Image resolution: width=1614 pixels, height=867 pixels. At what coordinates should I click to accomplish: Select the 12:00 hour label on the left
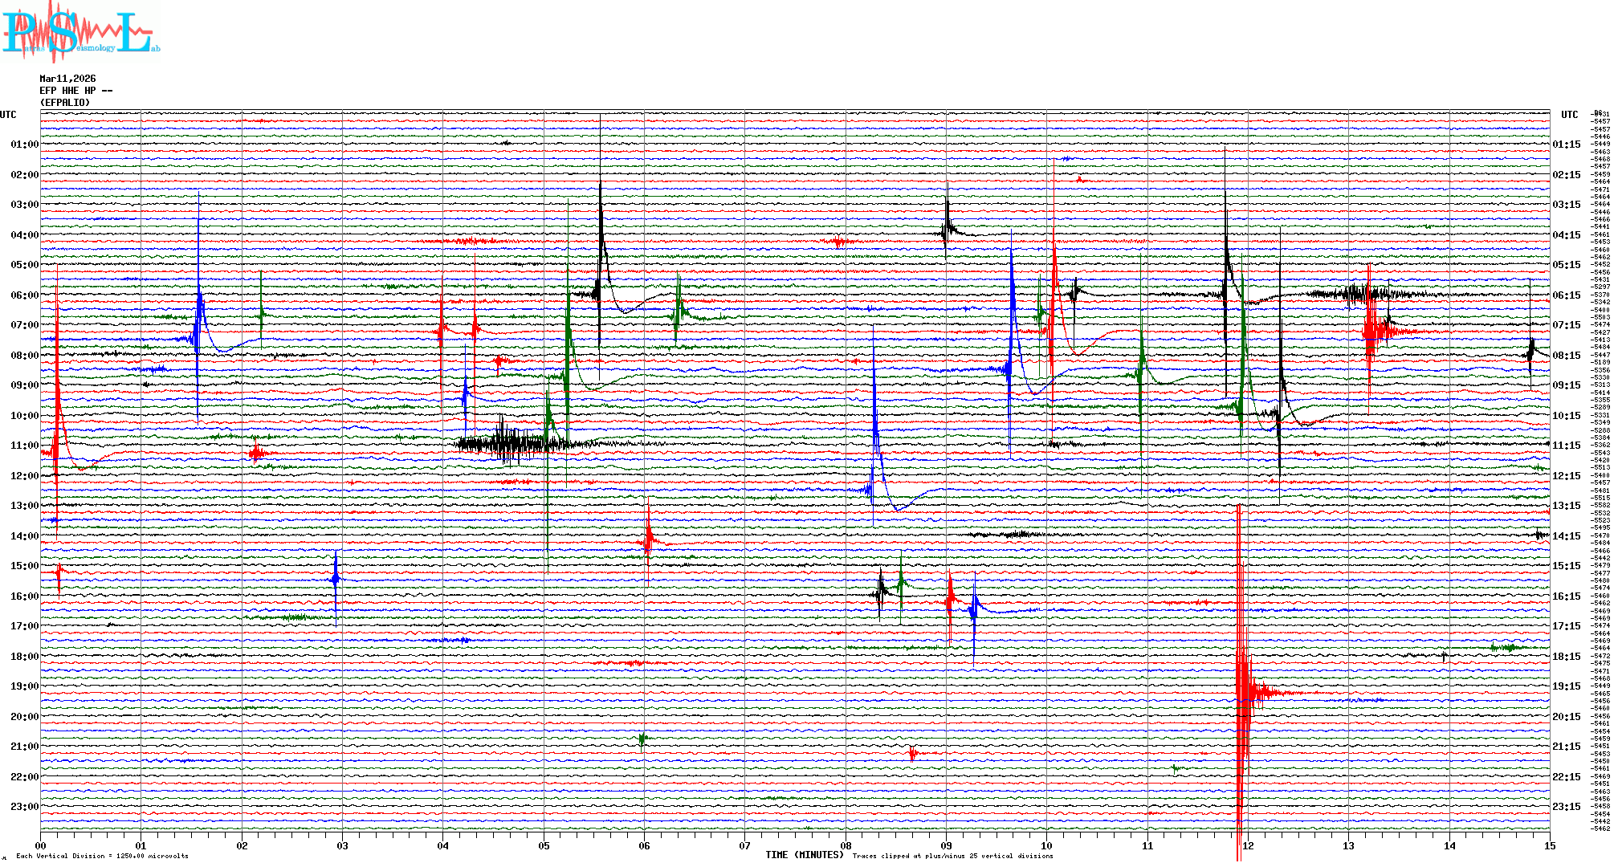(x=24, y=476)
